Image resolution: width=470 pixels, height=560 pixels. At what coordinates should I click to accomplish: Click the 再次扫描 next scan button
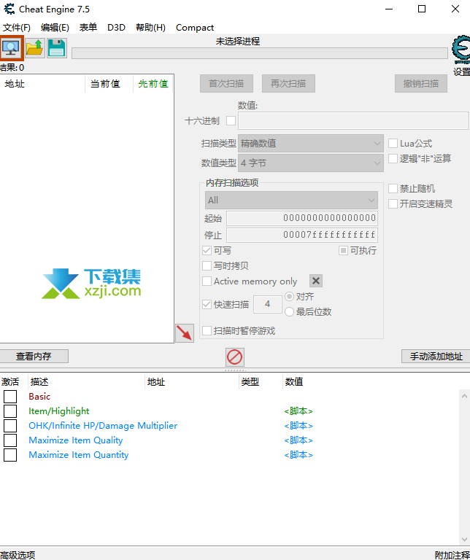288,84
